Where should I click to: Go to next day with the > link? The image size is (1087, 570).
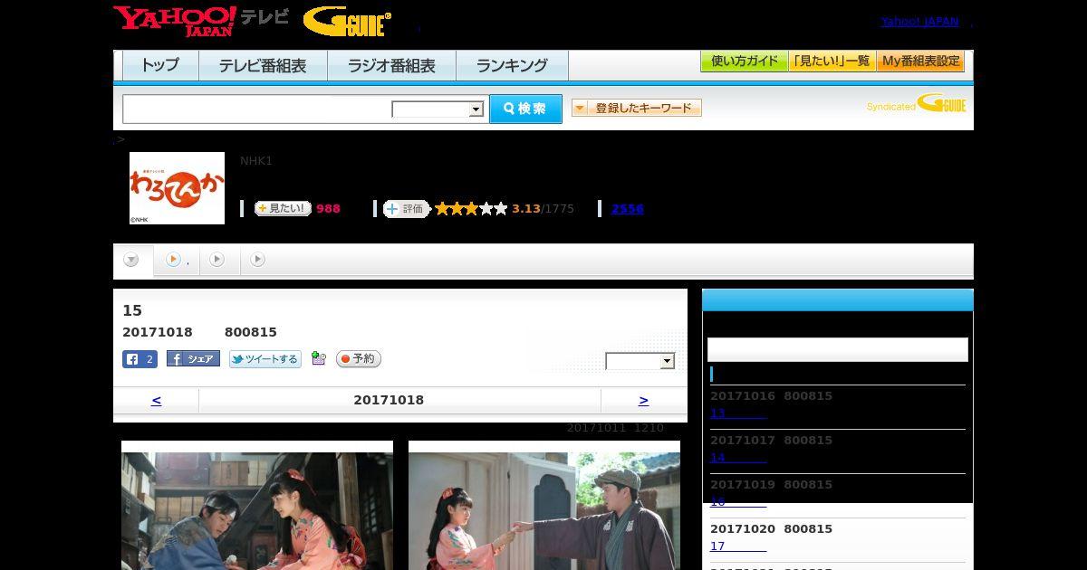643,400
